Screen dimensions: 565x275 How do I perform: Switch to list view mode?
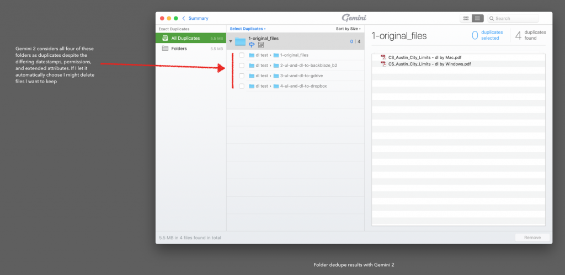click(x=477, y=18)
